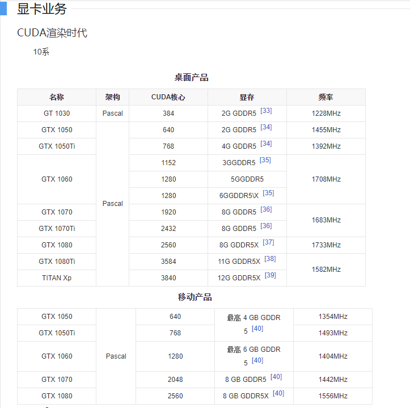Click the GTX 1080Ti name cell
This screenshot has height=408, width=410.
point(57,262)
